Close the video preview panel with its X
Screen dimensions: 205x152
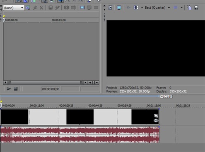click(104, 6)
